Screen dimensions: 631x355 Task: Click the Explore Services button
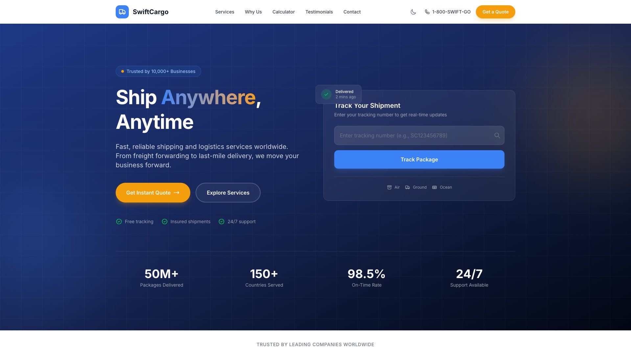point(228,193)
